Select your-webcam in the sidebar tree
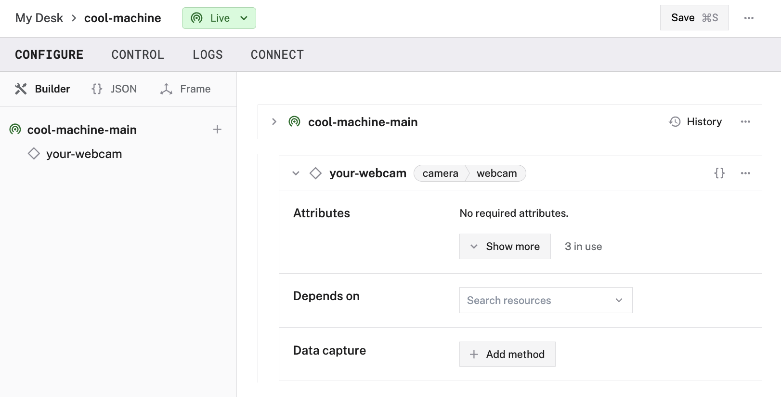The height and width of the screenshot is (397, 781). coord(84,154)
